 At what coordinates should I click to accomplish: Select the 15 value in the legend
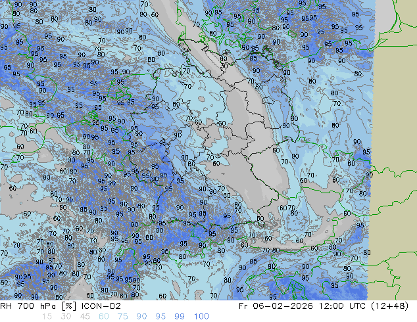(x=47, y=317)
